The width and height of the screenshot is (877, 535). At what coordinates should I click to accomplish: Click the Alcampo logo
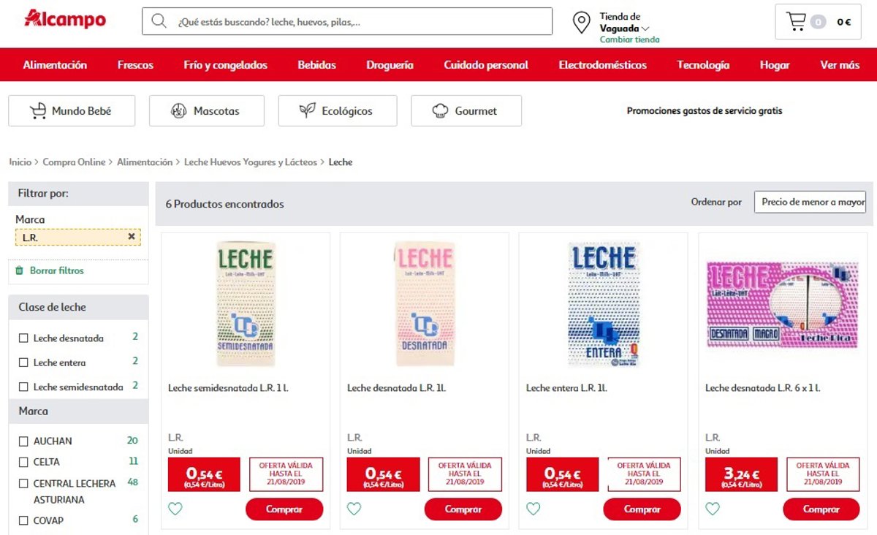pyautogui.click(x=65, y=19)
